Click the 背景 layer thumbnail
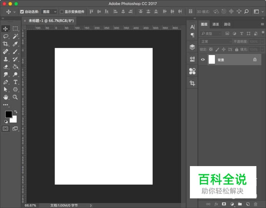This screenshot has height=208, width=266. point(211,60)
